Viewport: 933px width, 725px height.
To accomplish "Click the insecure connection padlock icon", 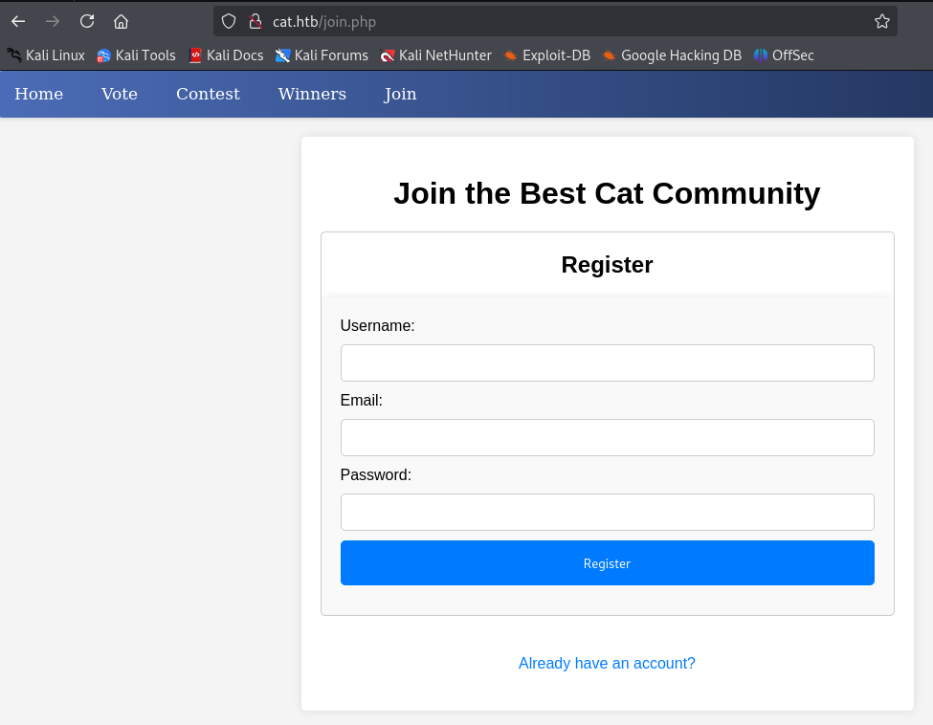I will pyautogui.click(x=255, y=21).
